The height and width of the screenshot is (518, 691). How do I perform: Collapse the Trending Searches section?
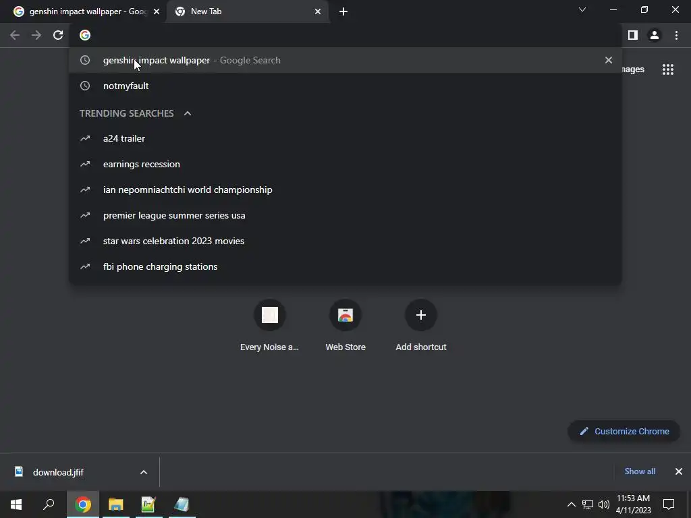tap(188, 113)
